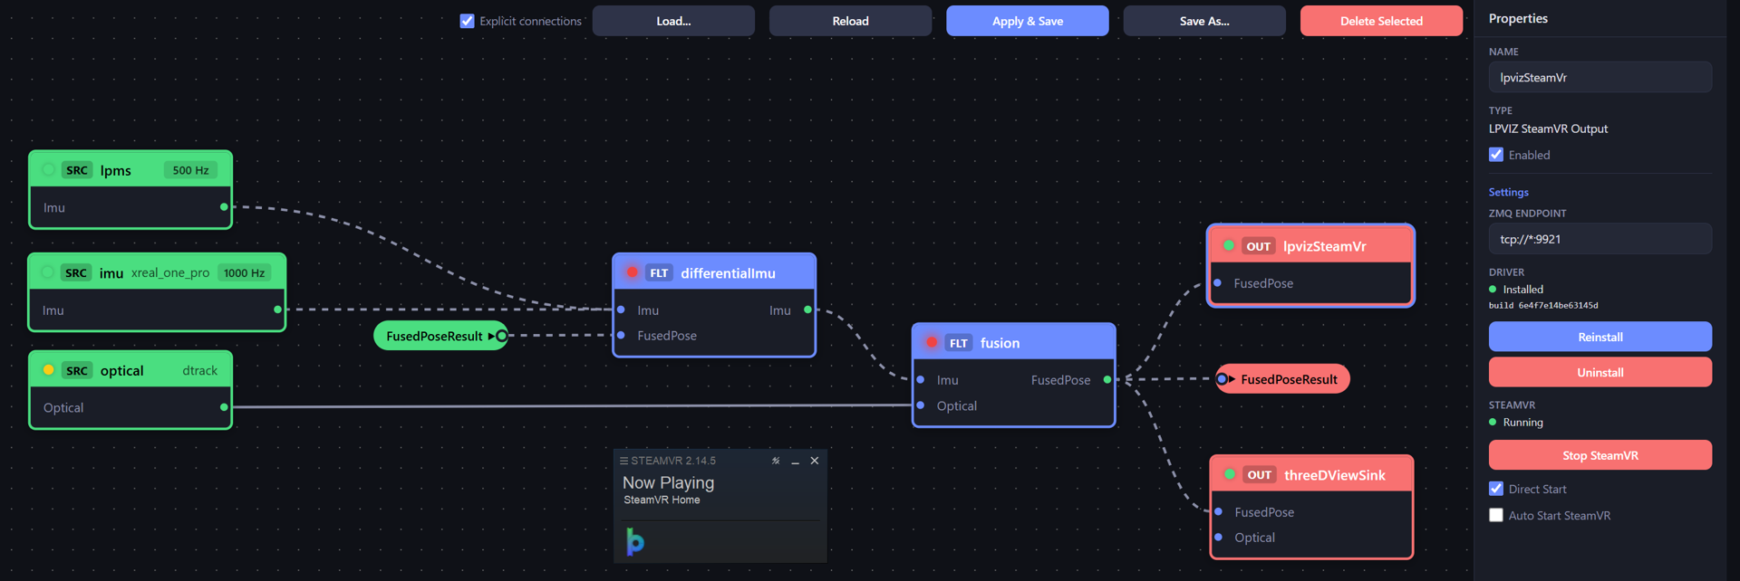This screenshot has width=1740, height=581.
Task: Click the red status dot on fusion node
Action: [x=932, y=341]
